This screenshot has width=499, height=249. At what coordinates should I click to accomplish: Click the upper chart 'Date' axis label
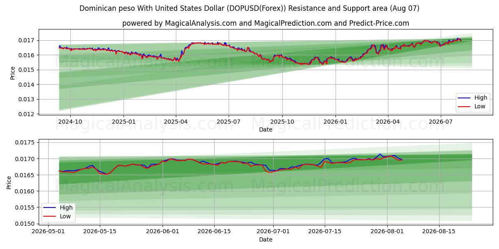pyautogui.click(x=266, y=129)
